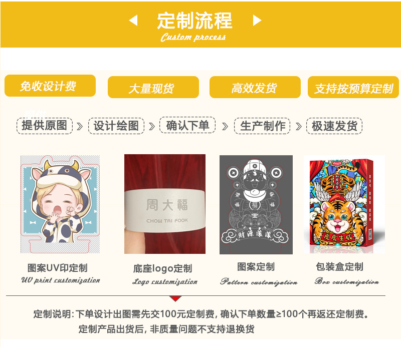The image size is (401, 347).
Task: Click the chevron after 确认下单
Action: tap(225, 126)
